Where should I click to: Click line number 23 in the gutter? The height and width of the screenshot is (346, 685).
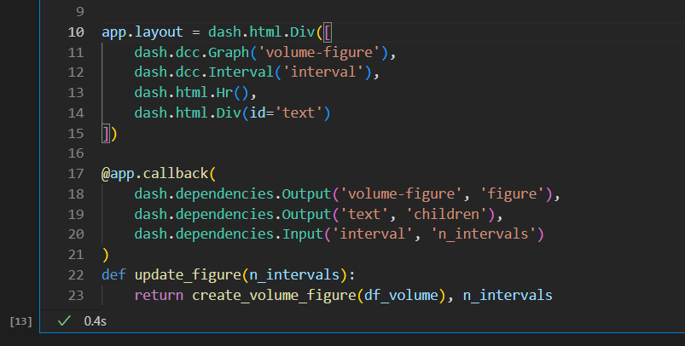pos(76,296)
